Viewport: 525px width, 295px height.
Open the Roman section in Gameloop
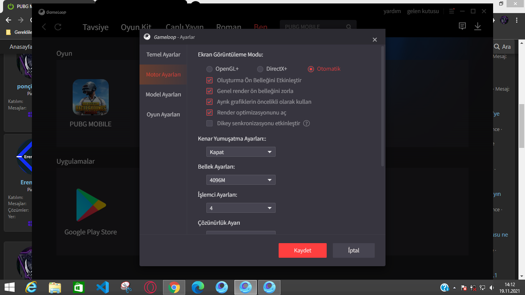[x=229, y=27]
